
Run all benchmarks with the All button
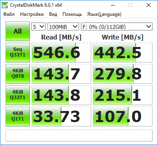click(18, 31)
